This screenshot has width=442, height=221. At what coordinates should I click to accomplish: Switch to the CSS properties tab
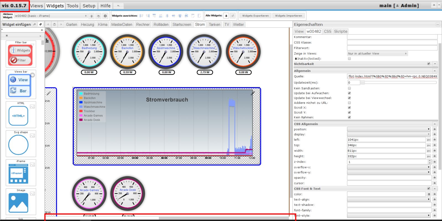(328, 31)
